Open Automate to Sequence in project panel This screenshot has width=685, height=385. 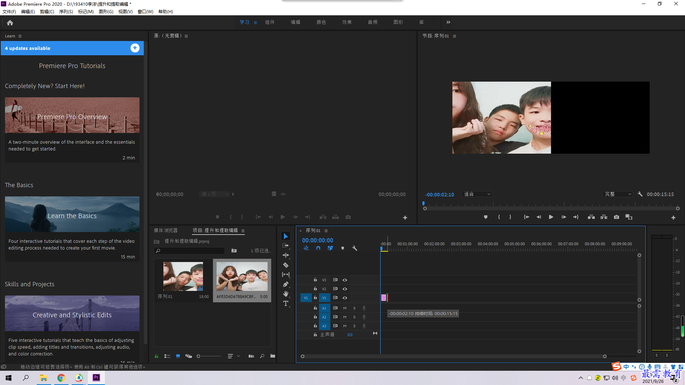point(251,356)
